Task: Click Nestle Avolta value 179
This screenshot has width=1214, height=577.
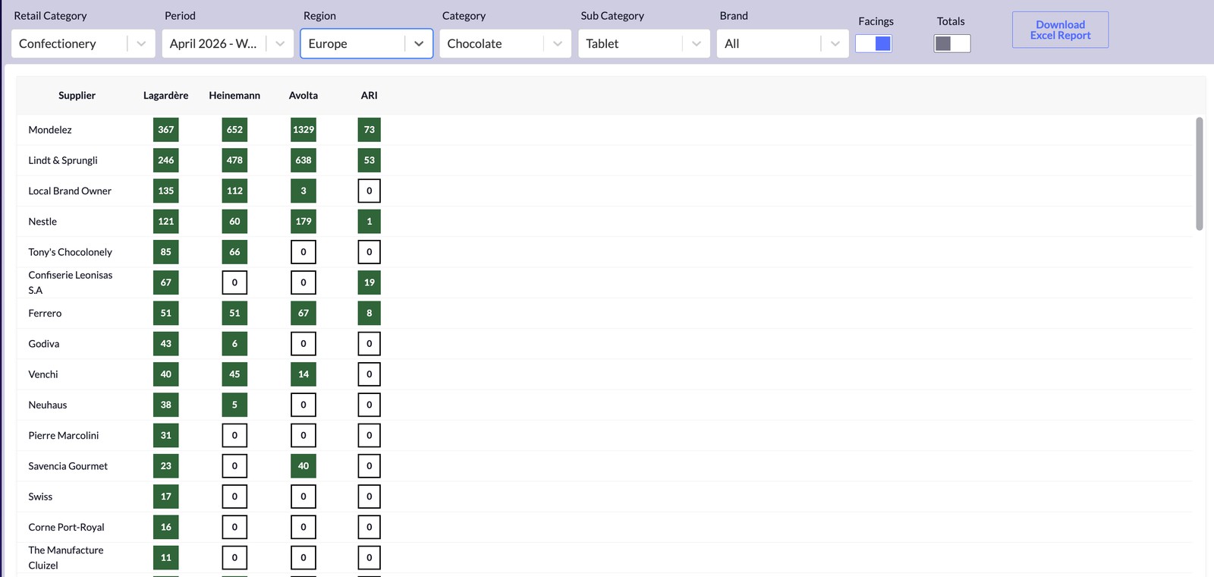Action: coord(303,222)
